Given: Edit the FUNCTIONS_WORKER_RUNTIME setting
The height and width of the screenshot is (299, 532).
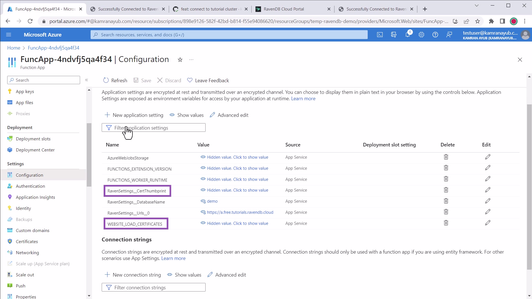Looking at the screenshot, I should [x=488, y=179].
